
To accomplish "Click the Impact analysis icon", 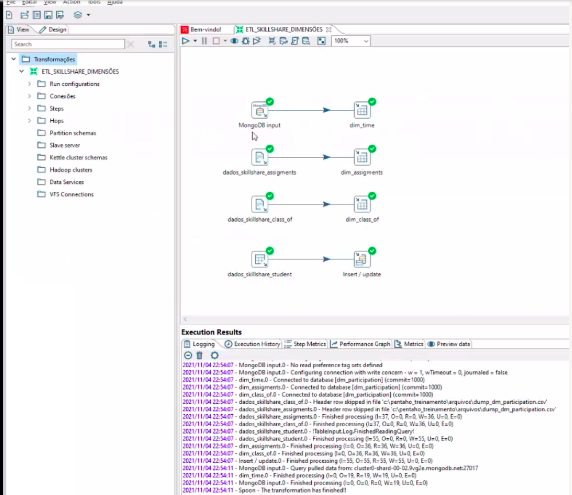I will [x=284, y=41].
